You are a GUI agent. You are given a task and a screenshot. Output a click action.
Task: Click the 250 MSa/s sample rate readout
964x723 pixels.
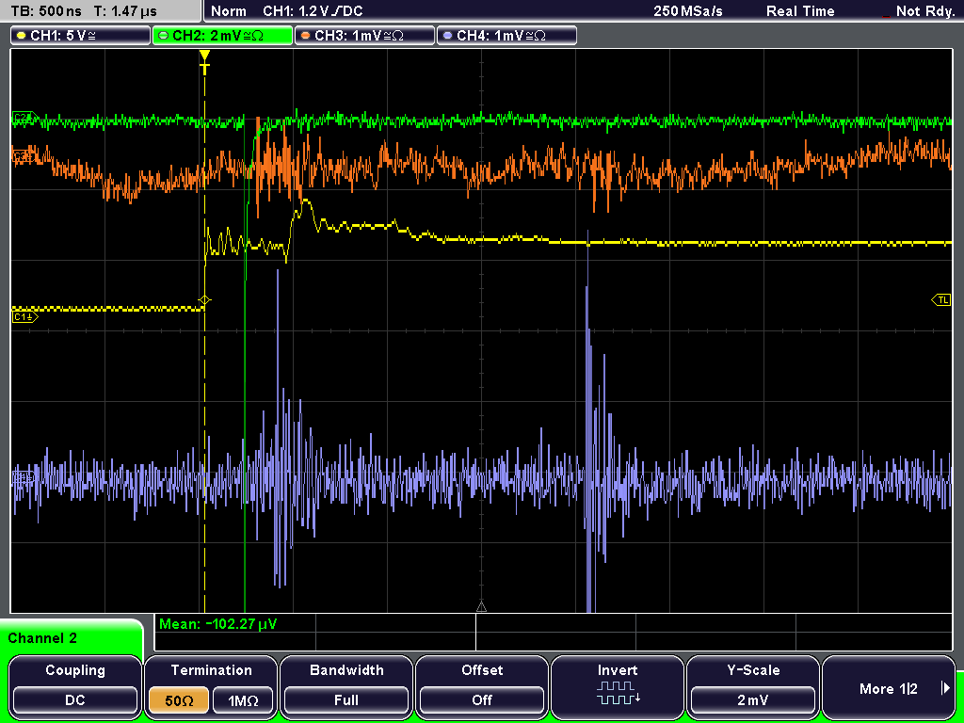pos(688,11)
